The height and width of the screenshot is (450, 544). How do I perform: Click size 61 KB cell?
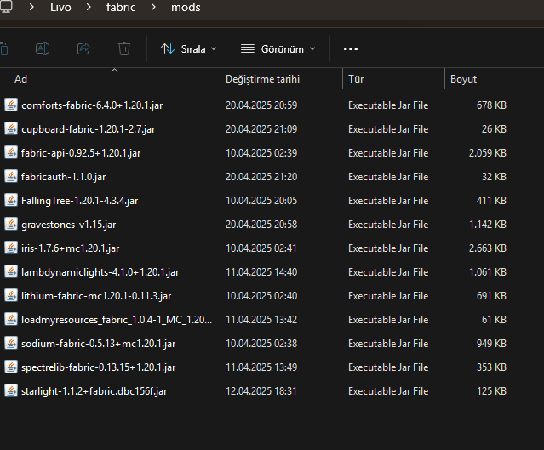(x=494, y=320)
